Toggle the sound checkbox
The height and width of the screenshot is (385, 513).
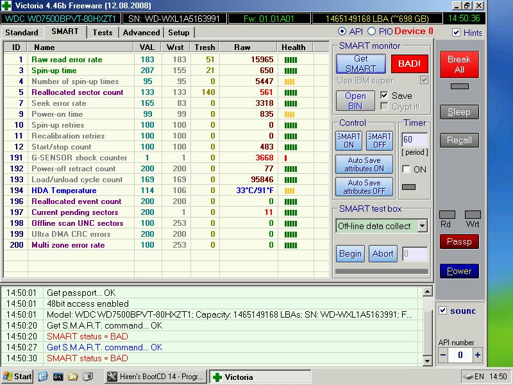click(442, 311)
